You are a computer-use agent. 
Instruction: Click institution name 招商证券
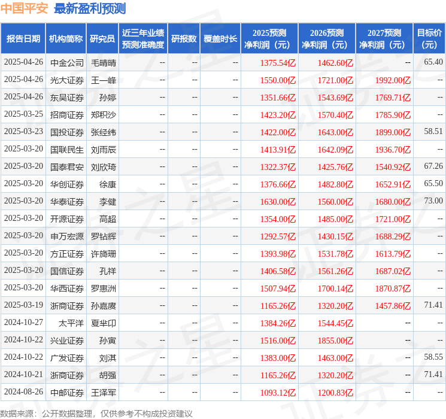coord(67,115)
